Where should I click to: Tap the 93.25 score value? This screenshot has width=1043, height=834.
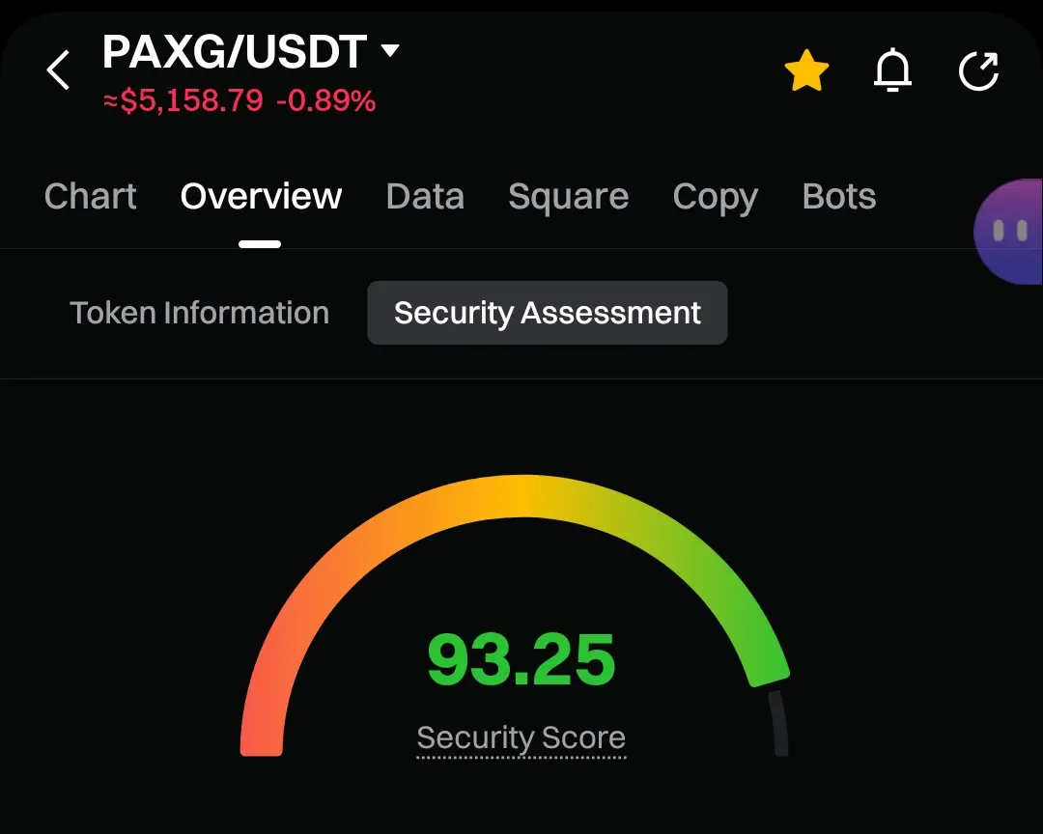521,659
